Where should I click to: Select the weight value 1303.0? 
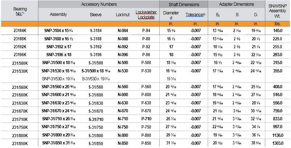(x=279, y=143)
